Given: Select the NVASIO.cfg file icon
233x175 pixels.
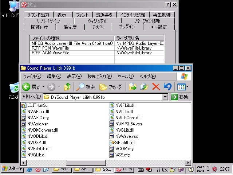Looking at the screenshot, I should 24,118.
